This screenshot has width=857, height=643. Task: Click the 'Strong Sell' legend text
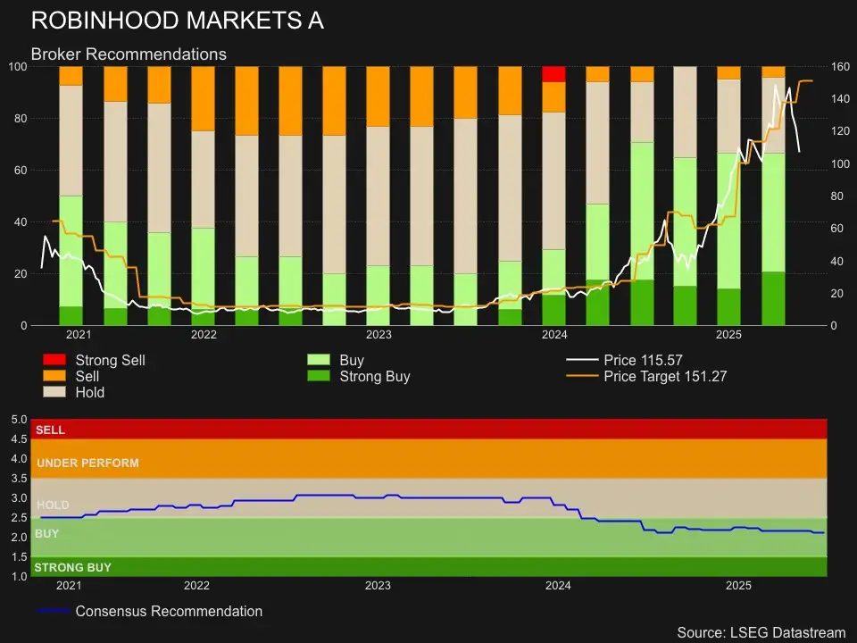coord(111,360)
